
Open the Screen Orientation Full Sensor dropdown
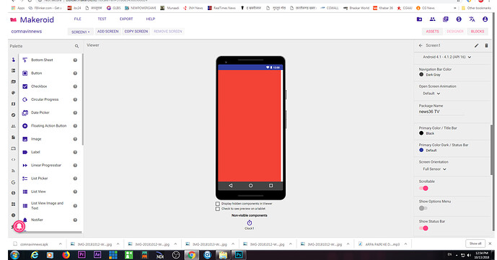point(434,169)
